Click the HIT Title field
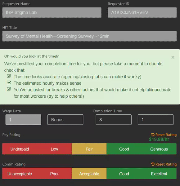180x186 pixels. tap(89, 36)
